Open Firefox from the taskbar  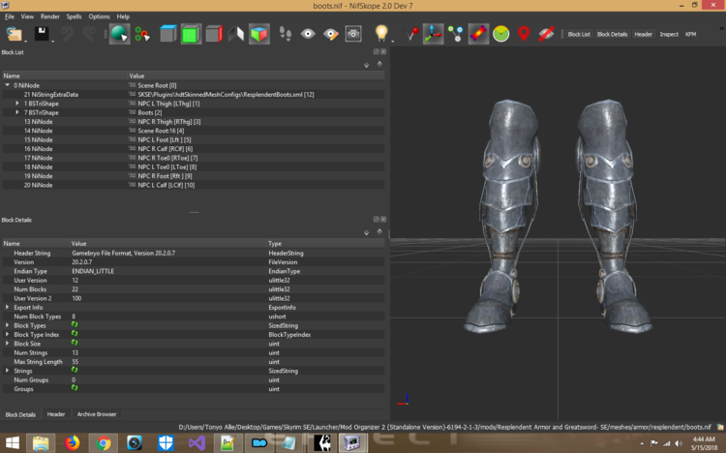tap(72, 443)
